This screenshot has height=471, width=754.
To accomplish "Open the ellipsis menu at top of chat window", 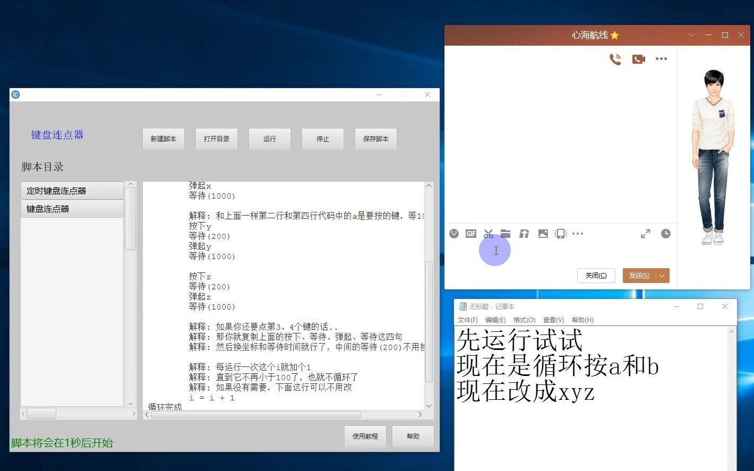I will click(x=661, y=59).
